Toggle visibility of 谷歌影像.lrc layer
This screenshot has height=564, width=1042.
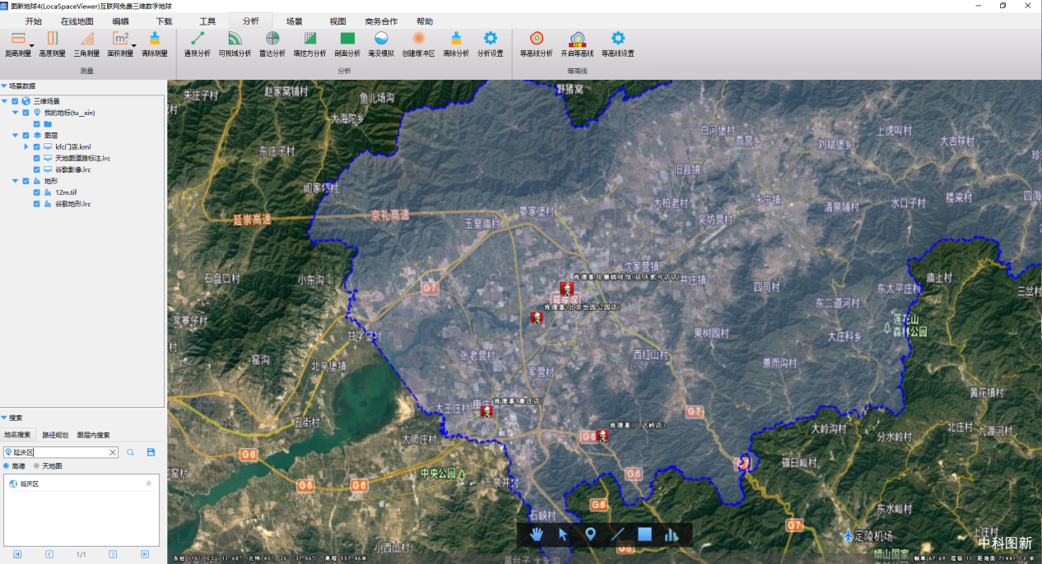(37, 169)
